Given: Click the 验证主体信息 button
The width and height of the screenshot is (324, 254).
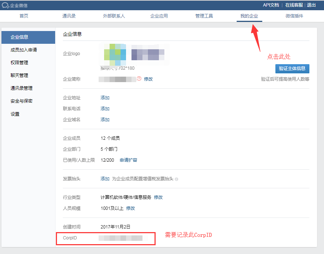Looking at the screenshot, I should pos(292,69).
